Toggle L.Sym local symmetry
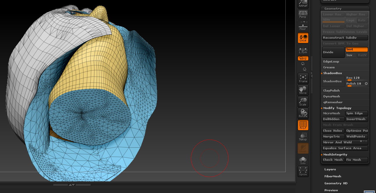Viewport: 376px width, 193px height. 303,50
